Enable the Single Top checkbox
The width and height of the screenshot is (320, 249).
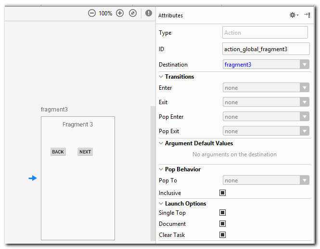222,213
